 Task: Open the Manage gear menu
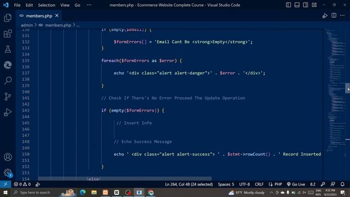click(8, 173)
